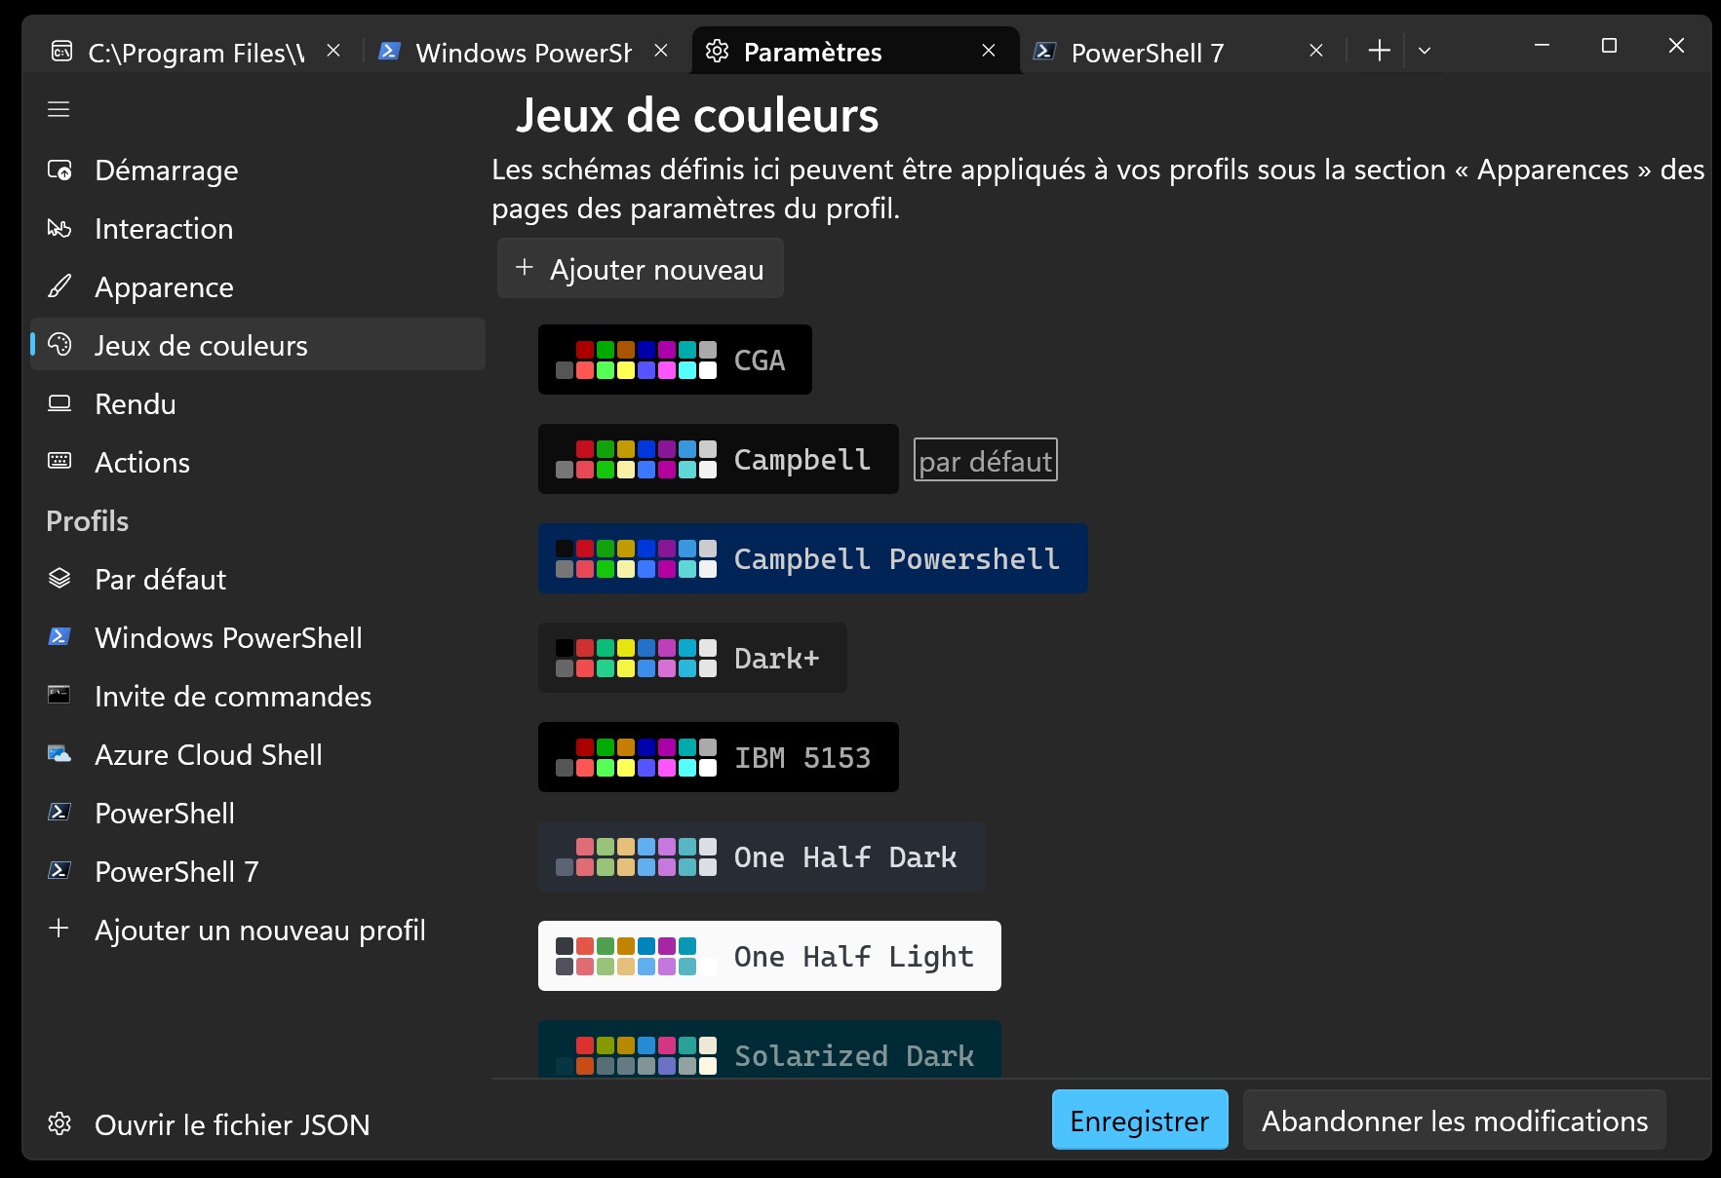Select the One Half Dark scheme
Image resolution: width=1721 pixels, height=1178 pixels.
point(762,856)
